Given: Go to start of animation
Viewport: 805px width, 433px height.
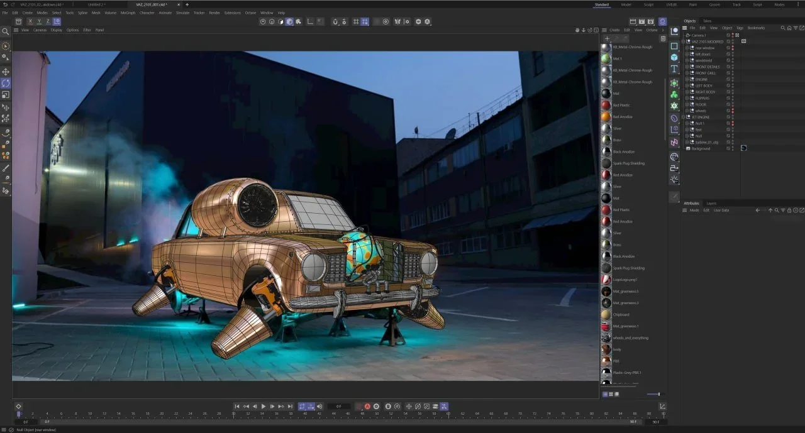Looking at the screenshot, I should coord(237,406).
